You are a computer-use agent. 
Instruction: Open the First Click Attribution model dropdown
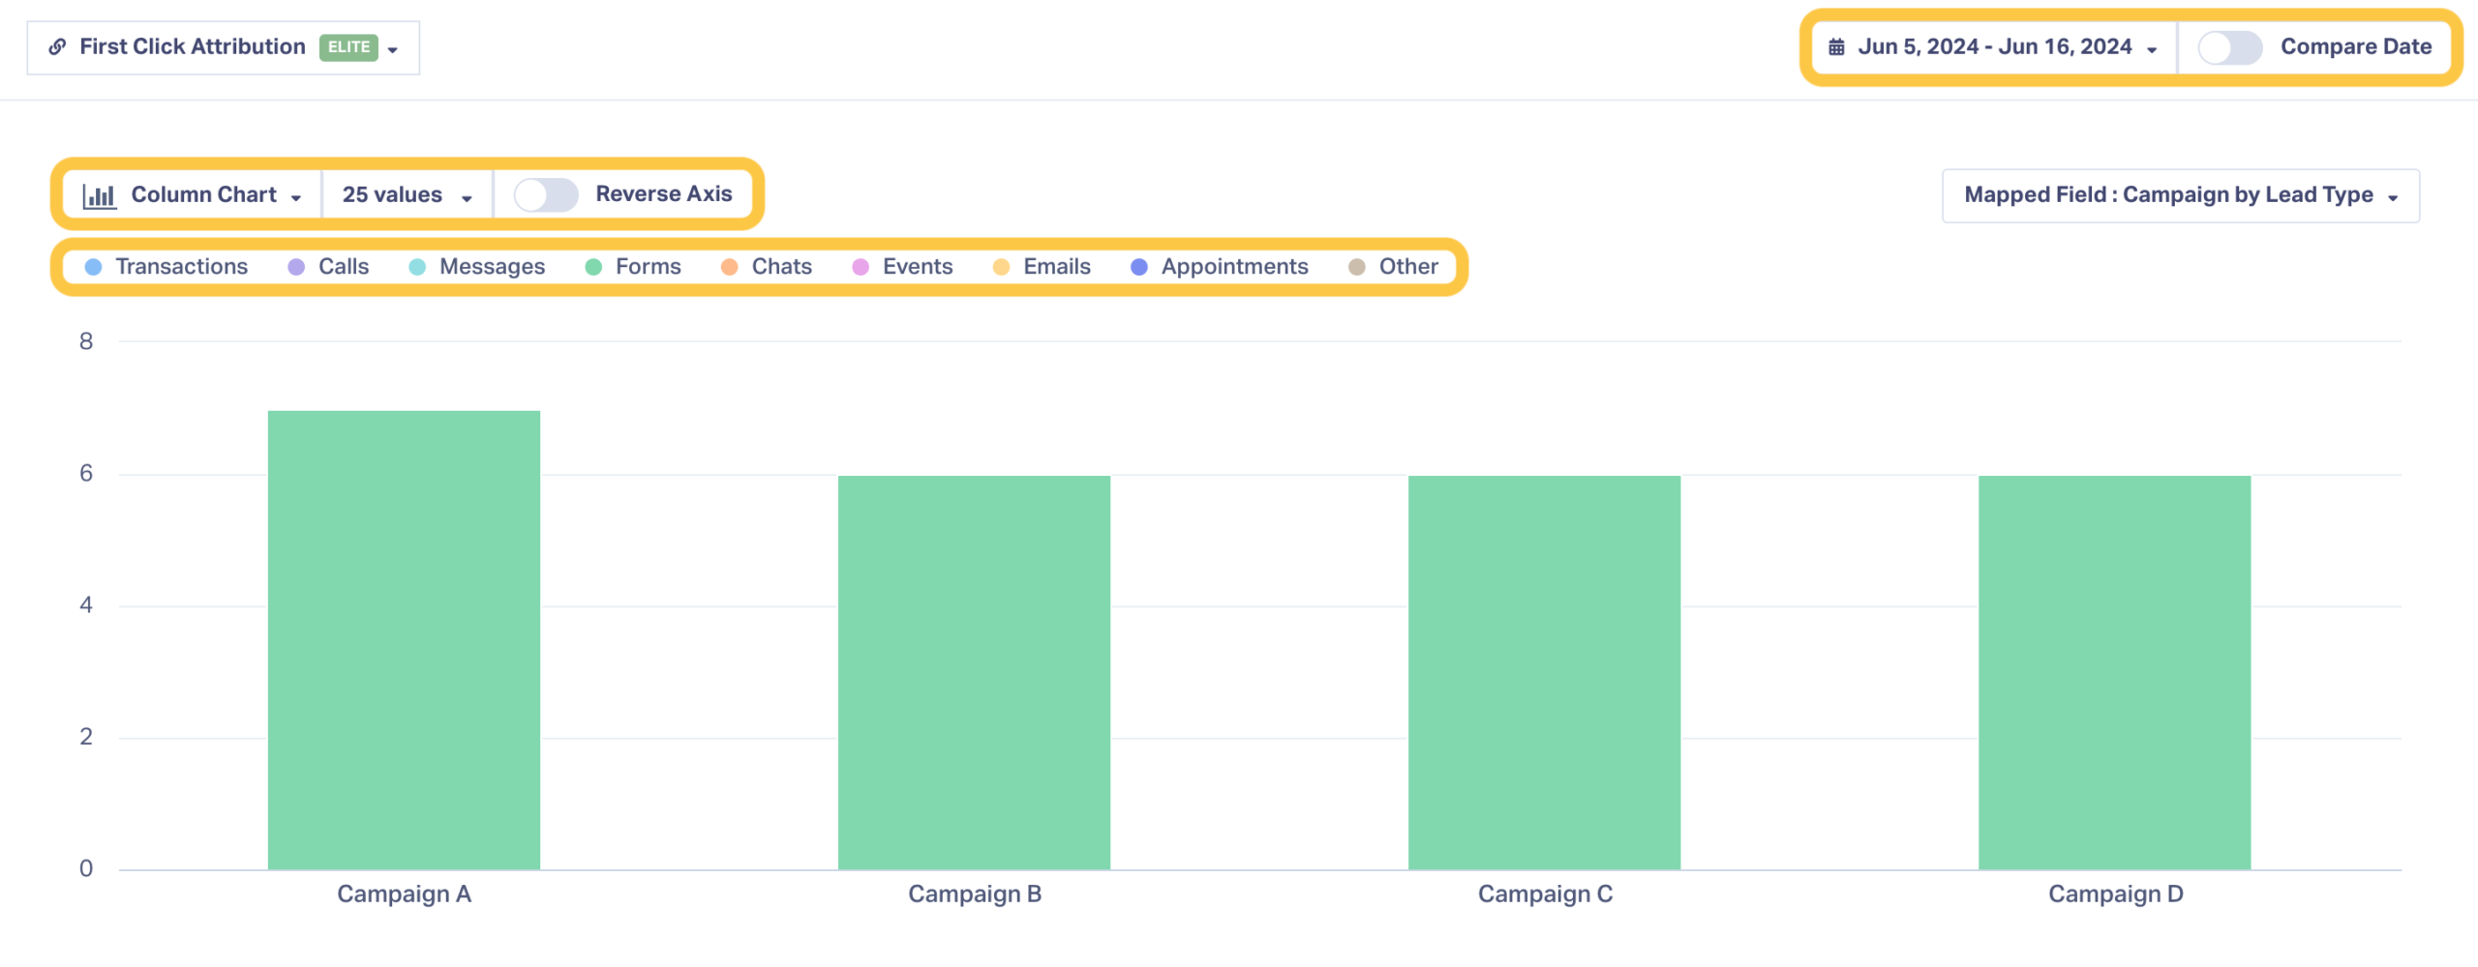[x=224, y=47]
